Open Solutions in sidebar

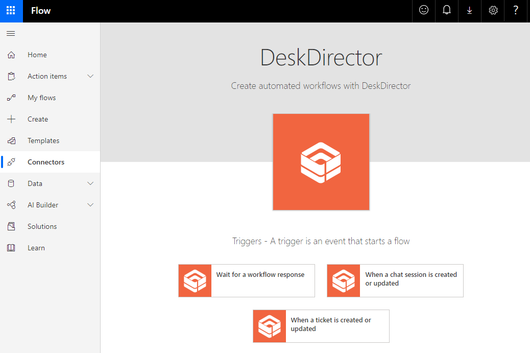pos(42,226)
